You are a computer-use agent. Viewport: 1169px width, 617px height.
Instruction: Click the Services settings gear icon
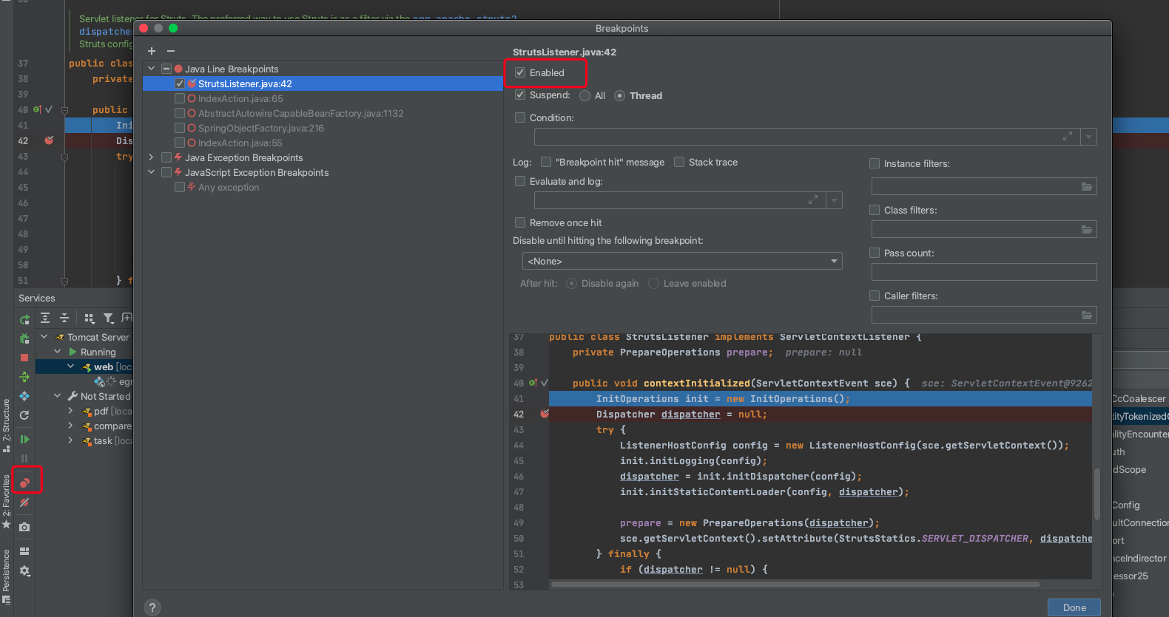[24, 571]
